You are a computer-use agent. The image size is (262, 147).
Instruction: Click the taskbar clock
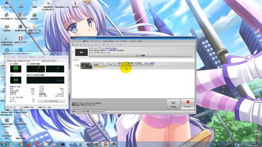click(x=254, y=144)
